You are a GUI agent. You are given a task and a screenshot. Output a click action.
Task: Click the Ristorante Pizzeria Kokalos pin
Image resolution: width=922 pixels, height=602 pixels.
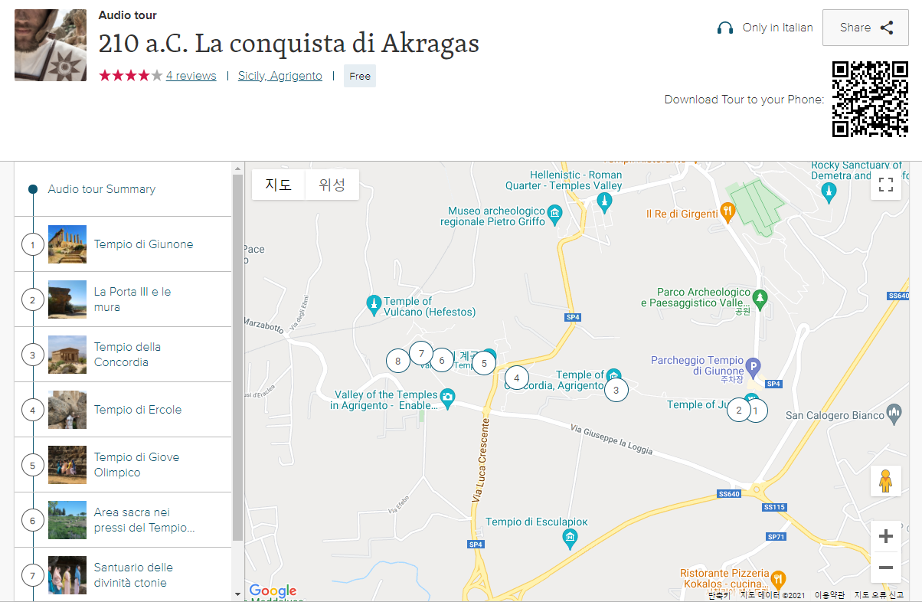pyautogui.click(x=778, y=579)
